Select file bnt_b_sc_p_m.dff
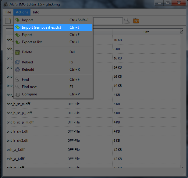 [x=20, y=122]
